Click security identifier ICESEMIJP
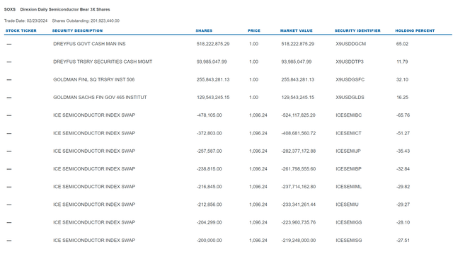The height and width of the screenshot is (259, 453). 348,151
